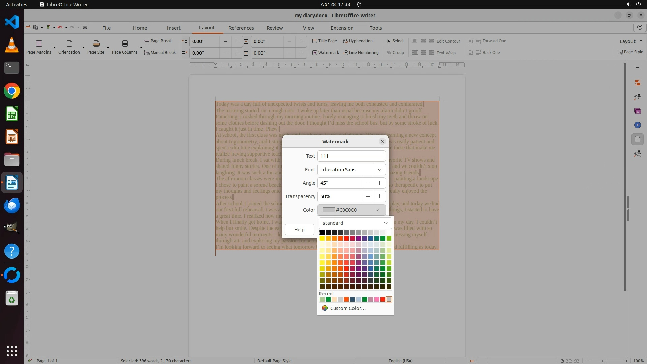
Task: Open the sidebar Gallery icon
Action: pyautogui.click(x=637, y=111)
